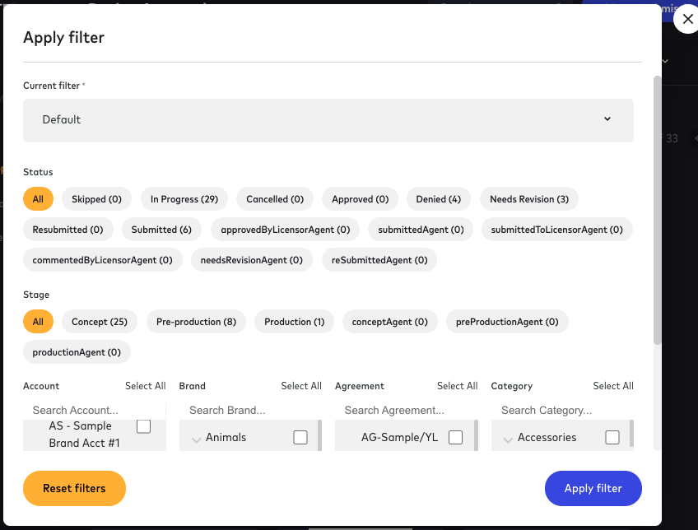Choose the Pre-production stage filter
The height and width of the screenshot is (530, 698).
coord(196,321)
